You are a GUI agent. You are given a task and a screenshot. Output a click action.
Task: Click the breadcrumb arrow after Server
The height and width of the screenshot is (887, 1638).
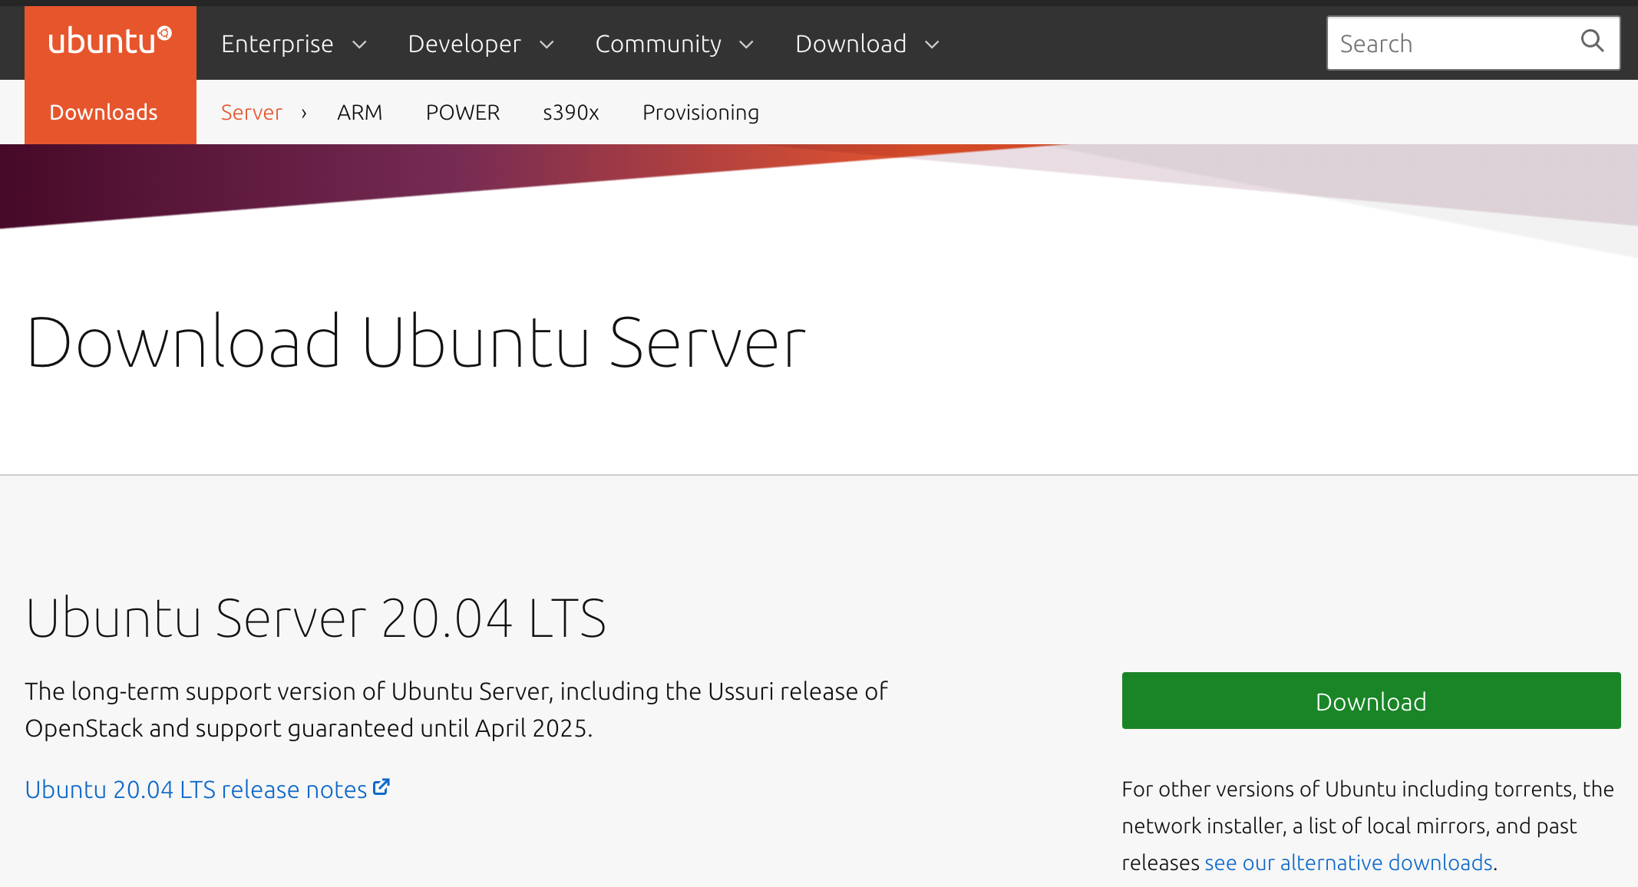pyautogui.click(x=304, y=113)
